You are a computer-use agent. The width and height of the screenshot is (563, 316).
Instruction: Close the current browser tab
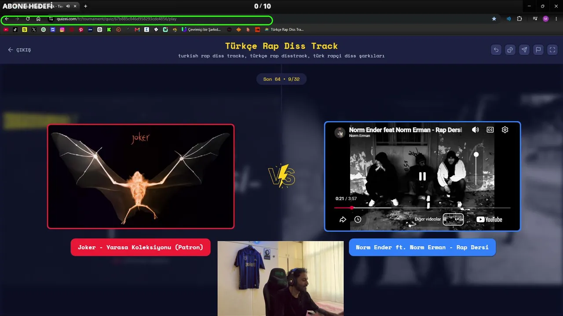76,6
